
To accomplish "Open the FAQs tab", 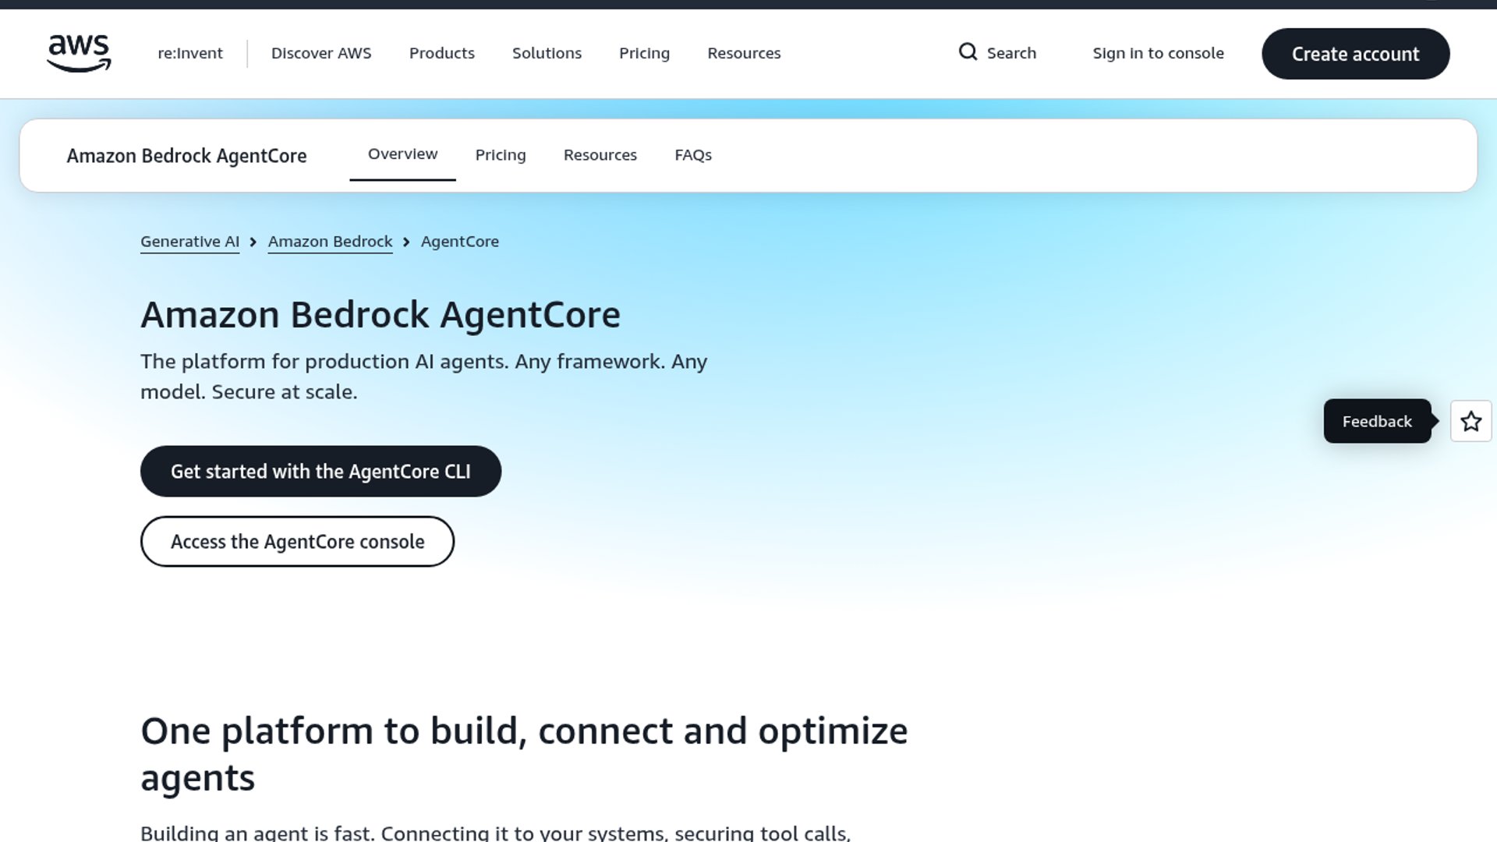I will point(693,155).
